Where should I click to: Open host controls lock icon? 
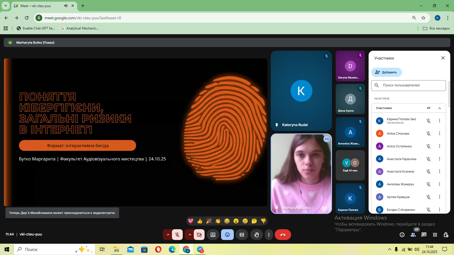[446, 235]
